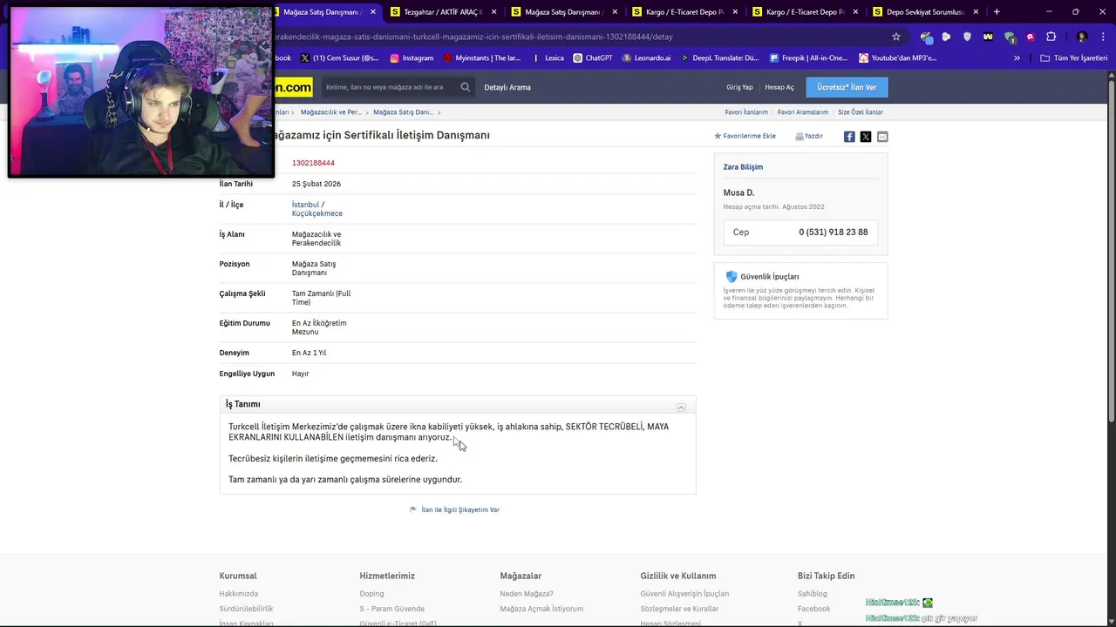Screen dimensions: 1116x627
Task: Click the Güvenlik İpuçları shield icon
Action: 732,277
